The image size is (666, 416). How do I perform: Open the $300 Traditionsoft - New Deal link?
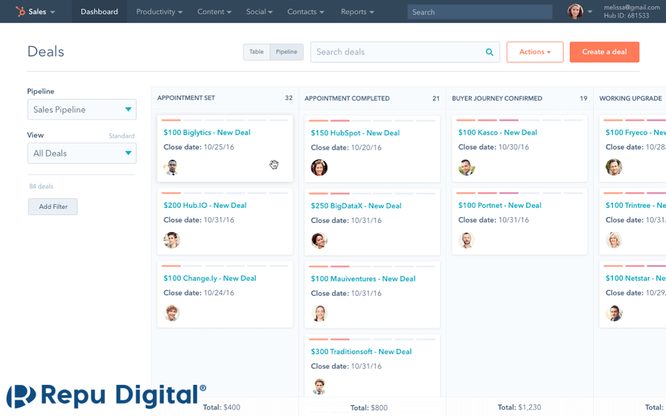tap(361, 352)
